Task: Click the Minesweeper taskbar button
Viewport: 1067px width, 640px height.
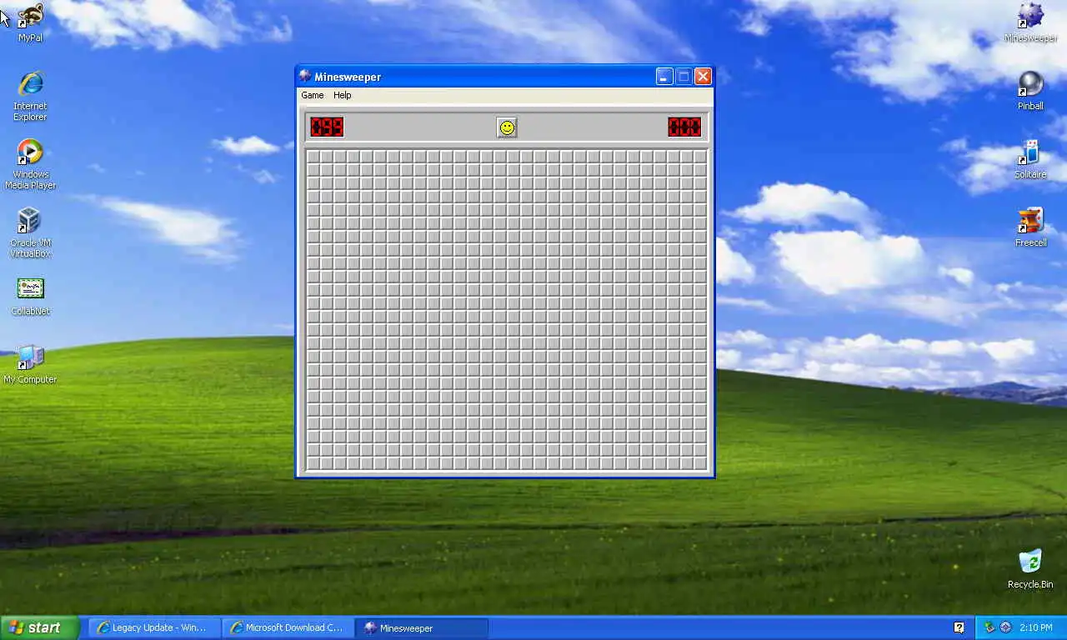Action: [422, 627]
